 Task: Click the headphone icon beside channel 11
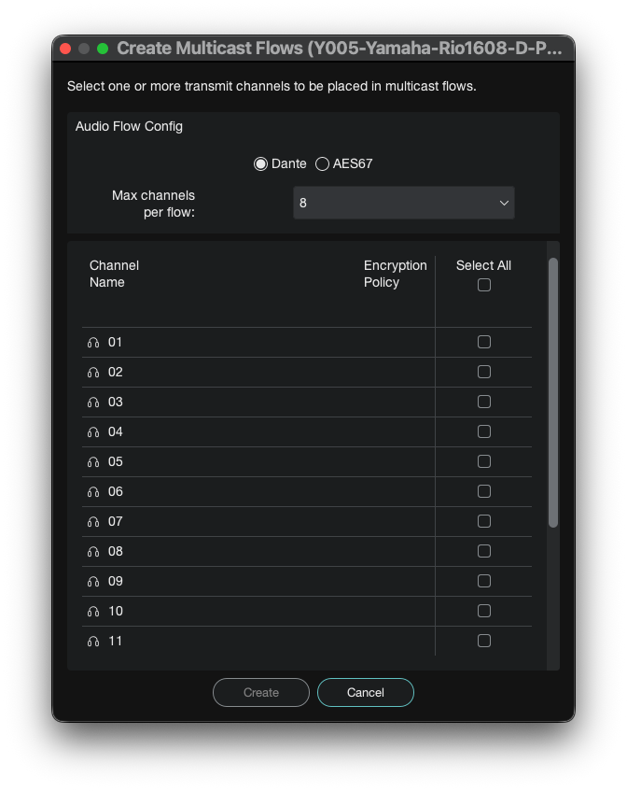point(93,642)
